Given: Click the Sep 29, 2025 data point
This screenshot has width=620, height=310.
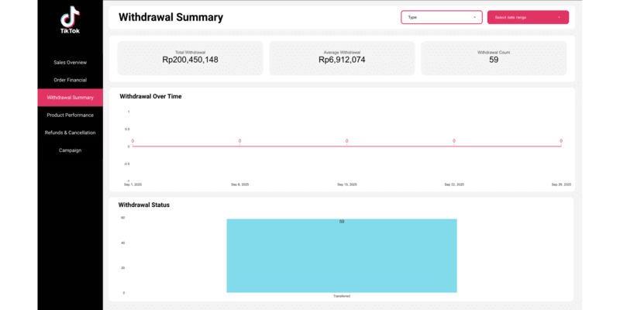Looking at the screenshot, I should coord(560,146).
